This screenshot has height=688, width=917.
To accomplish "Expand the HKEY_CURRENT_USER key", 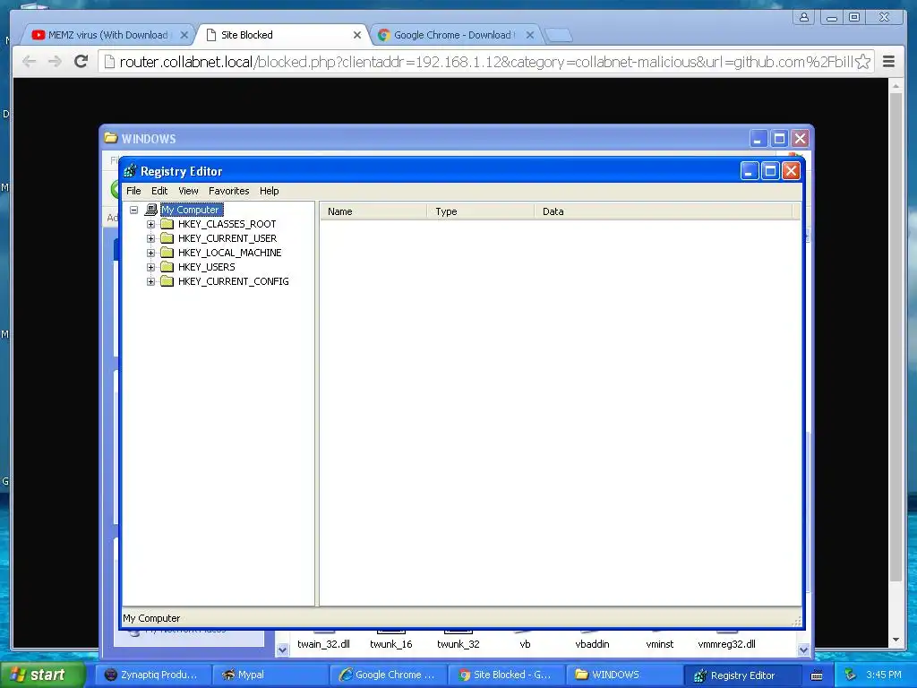I will coord(150,238).
